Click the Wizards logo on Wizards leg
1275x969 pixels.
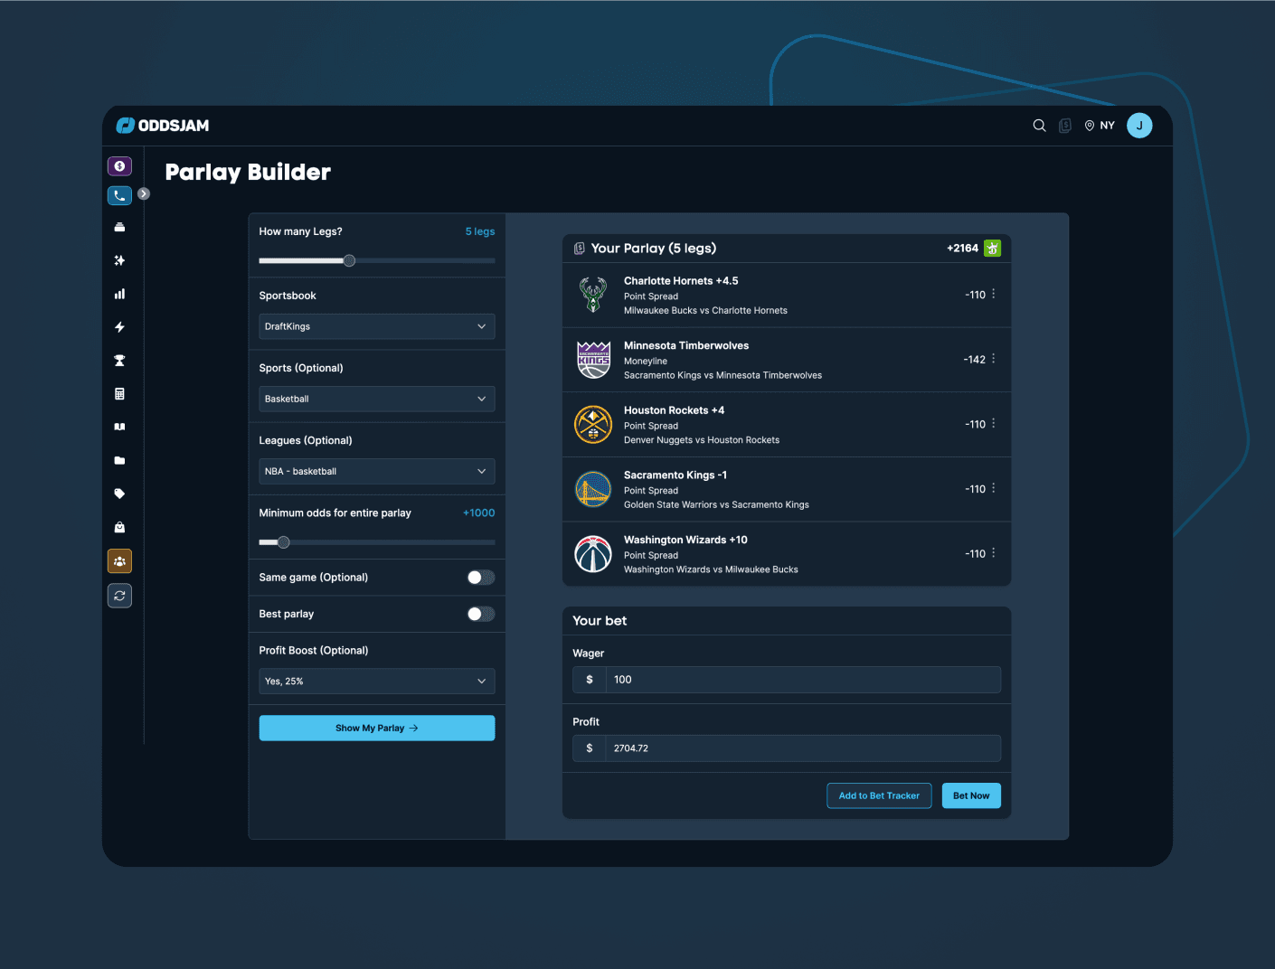[x=593, y=554]
